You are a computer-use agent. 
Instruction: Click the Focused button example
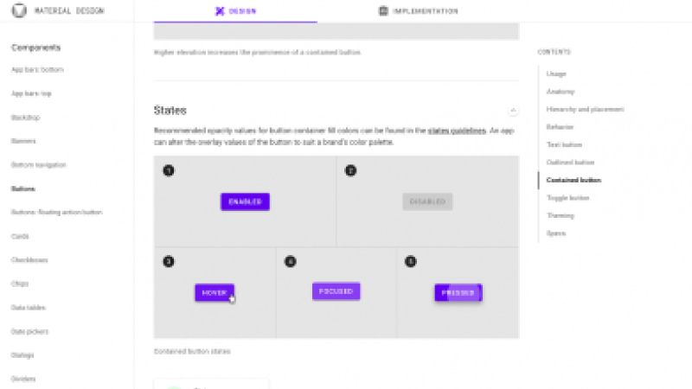(x=336, y=291)
